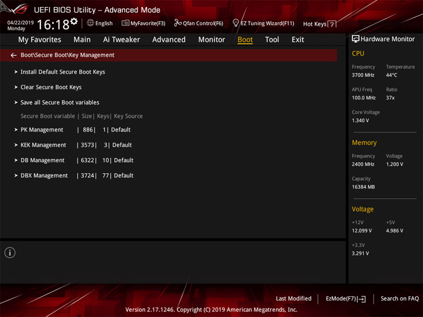Image resolution: width=423 pixels, height=317 pixels.
Task: Click DB size value 6322
Action: (88, 160)
